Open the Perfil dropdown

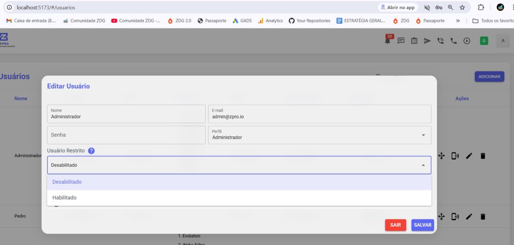click(x=319, y=135)
